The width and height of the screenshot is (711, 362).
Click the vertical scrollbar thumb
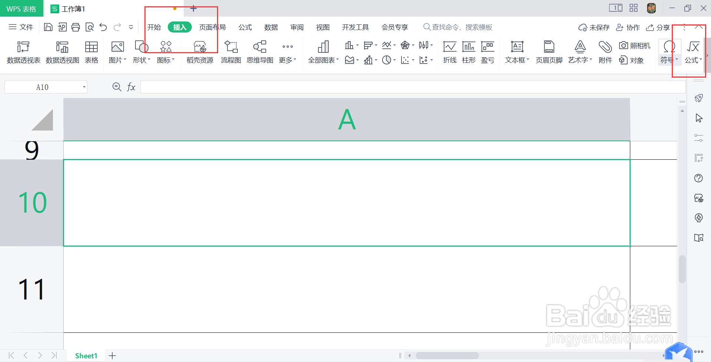tap(682, 269)
